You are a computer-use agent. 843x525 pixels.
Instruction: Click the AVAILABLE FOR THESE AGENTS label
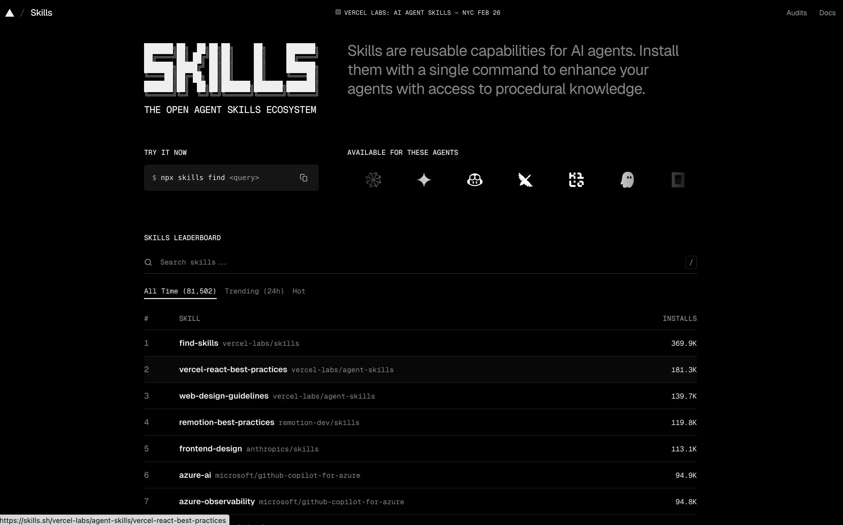pyautogui.click(x=402, y=152)
